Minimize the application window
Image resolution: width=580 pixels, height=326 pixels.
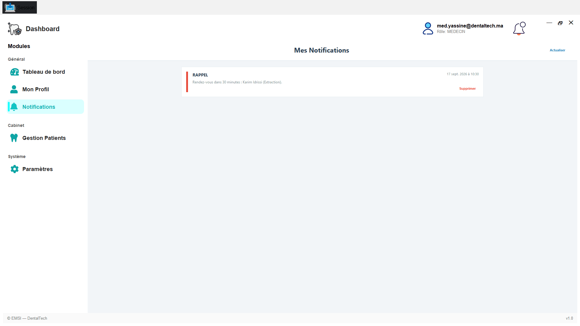coord(549,23)
